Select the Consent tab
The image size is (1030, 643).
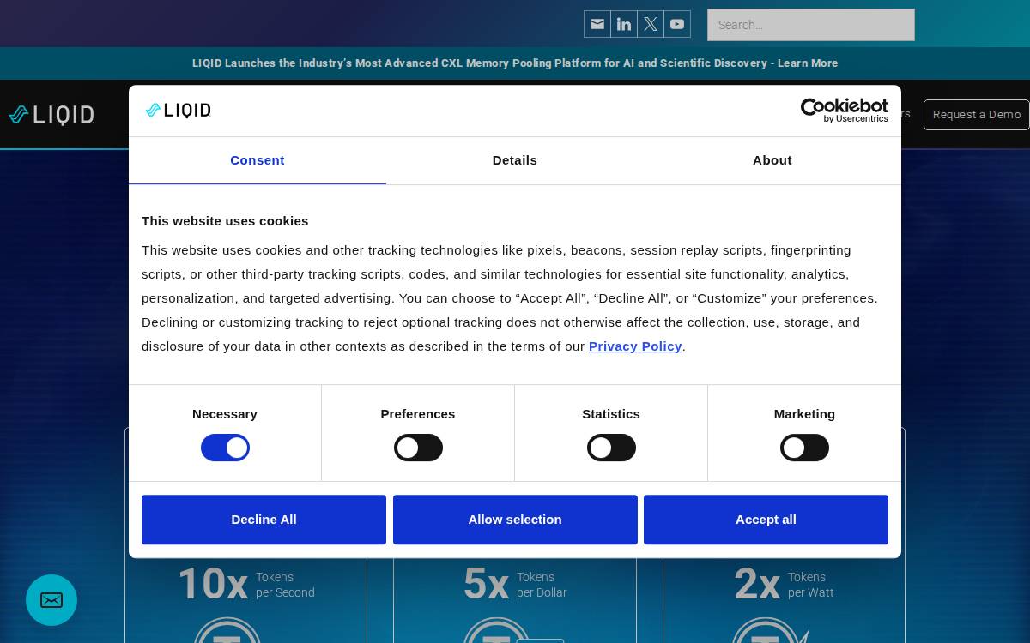(x=257, y=160)
